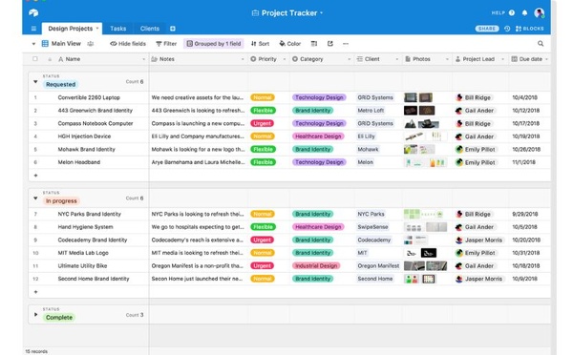The height and width of the screenshot is (355, 573).
Task: Open the search magnifier icon
Action: pos(541,44)
